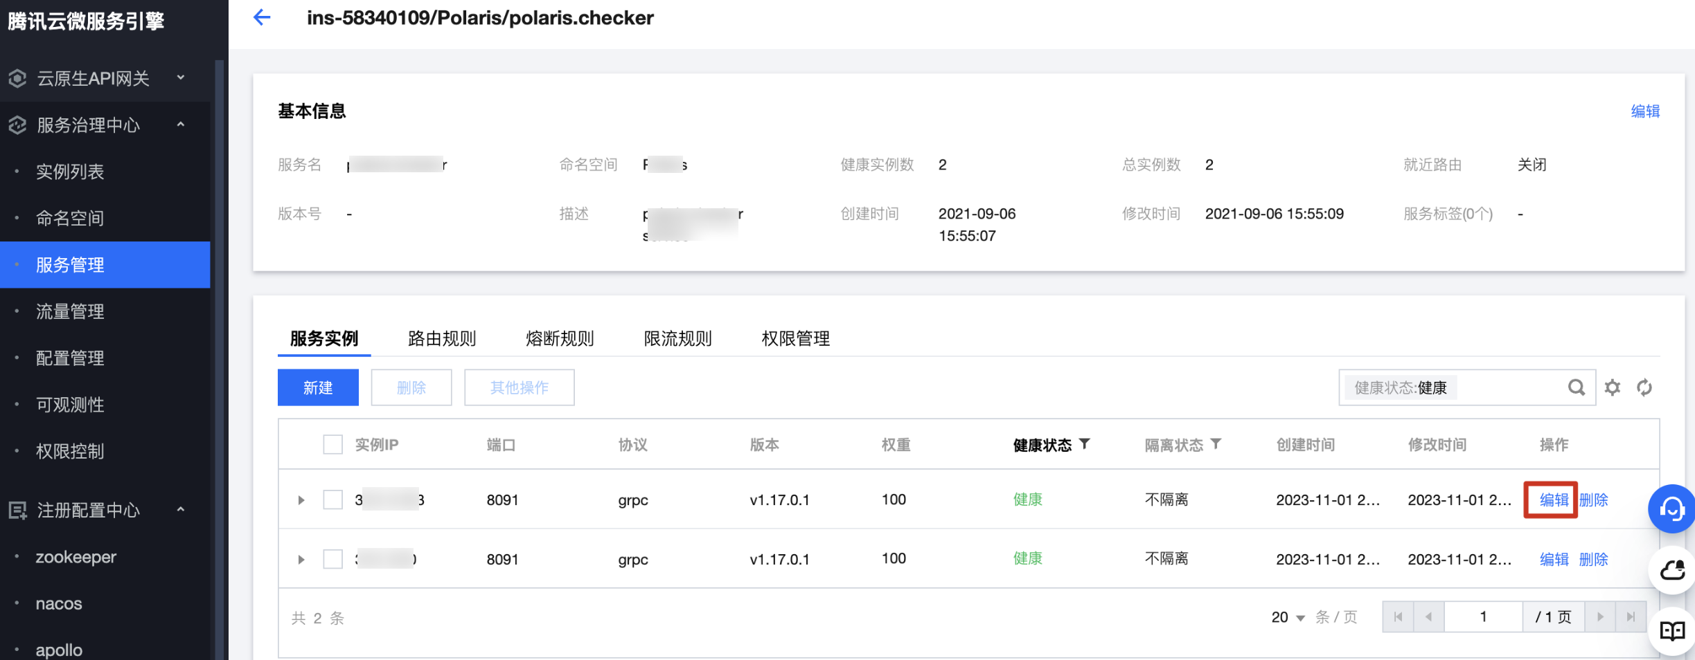Click the second row 健康 status
This screenshot has width=1695, height=660.
click(x=1027, y=558)
